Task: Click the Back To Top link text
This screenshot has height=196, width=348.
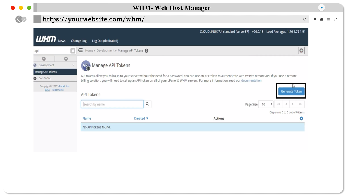Action: tap(45, 78)
